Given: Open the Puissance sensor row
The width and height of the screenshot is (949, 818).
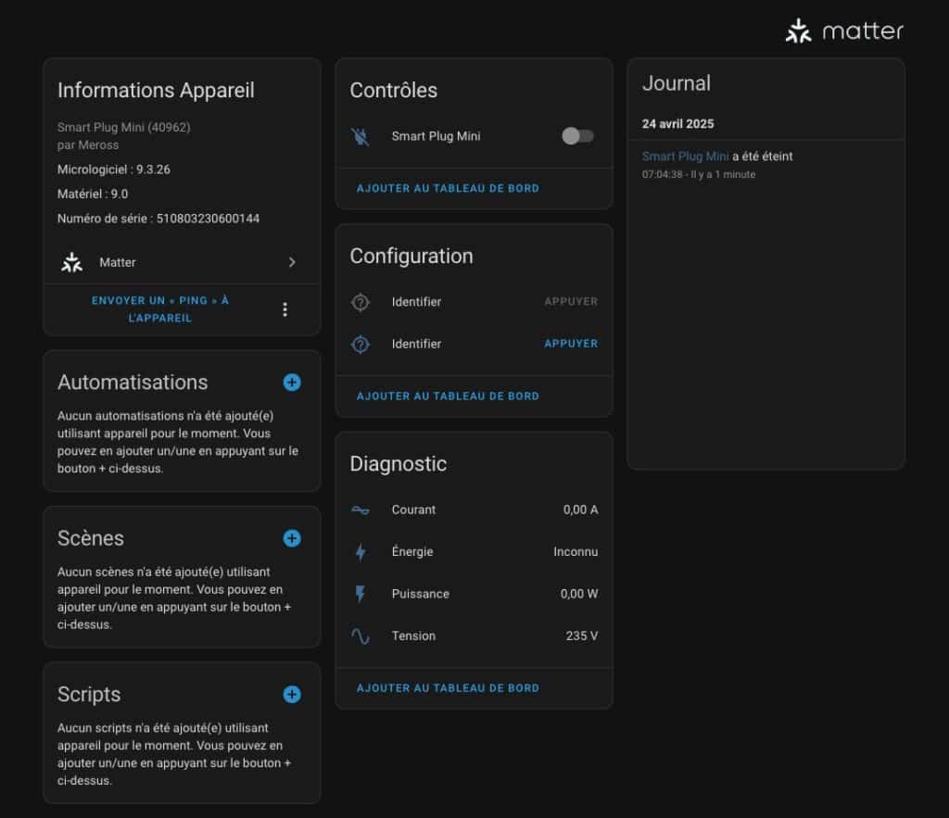Looking at the screenshot, I should click(474, 594).
